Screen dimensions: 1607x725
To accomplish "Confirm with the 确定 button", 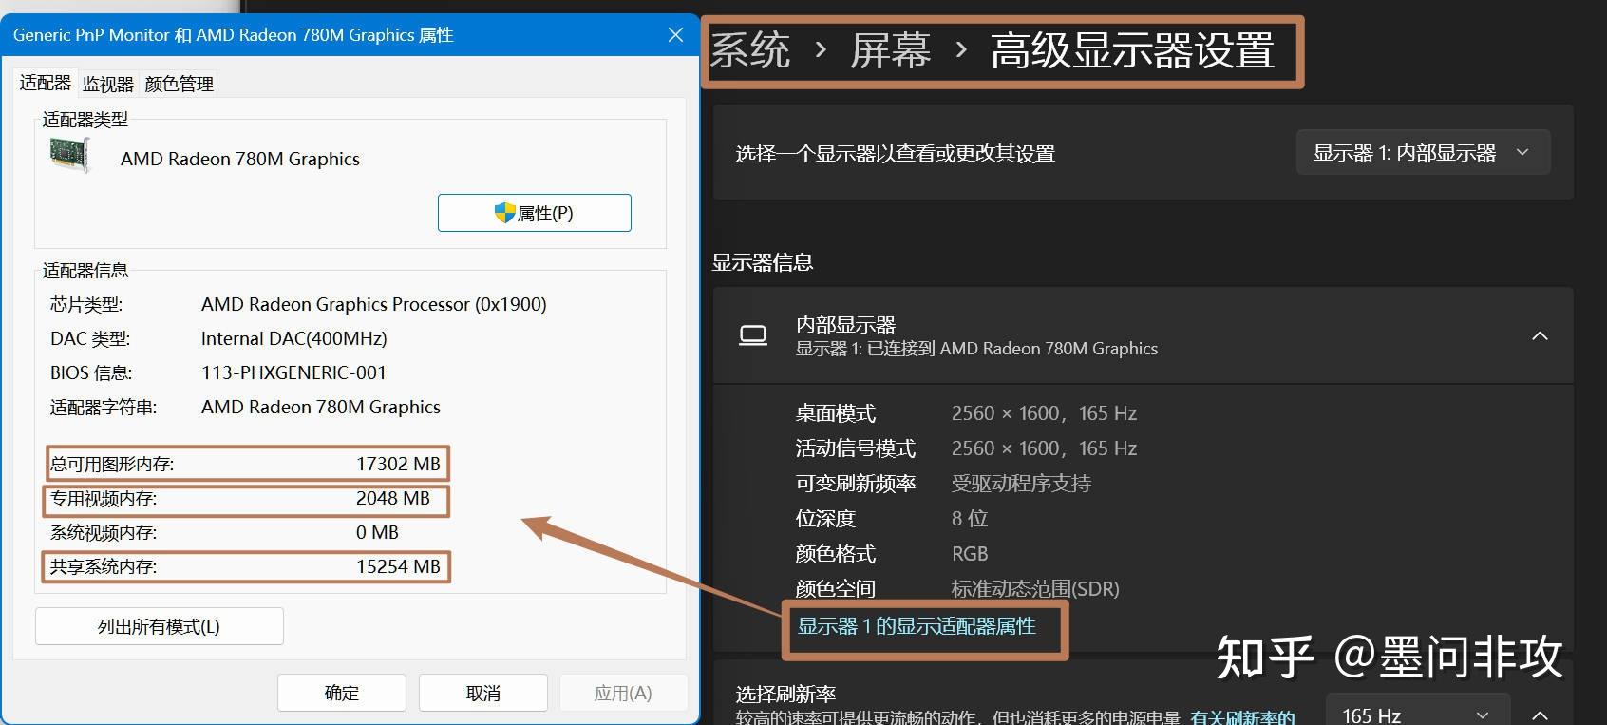I will click(342, 693).
